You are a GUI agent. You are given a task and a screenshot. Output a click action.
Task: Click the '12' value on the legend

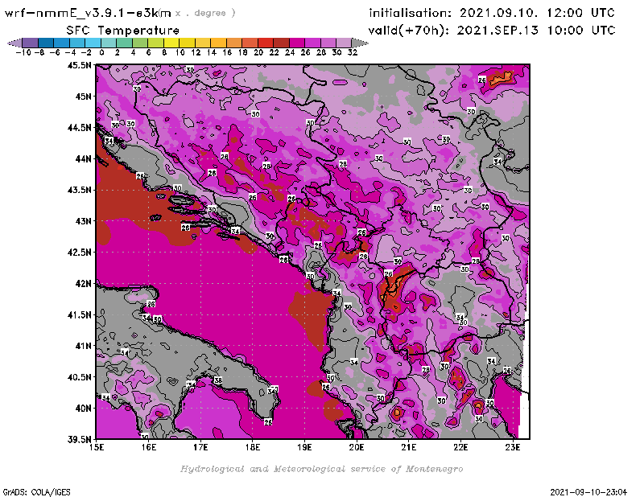click(196, 52)
